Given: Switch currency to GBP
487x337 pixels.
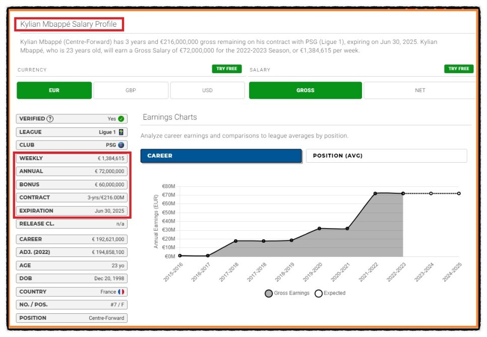Looking at the screenshot, I should click(x=131, y=90).
